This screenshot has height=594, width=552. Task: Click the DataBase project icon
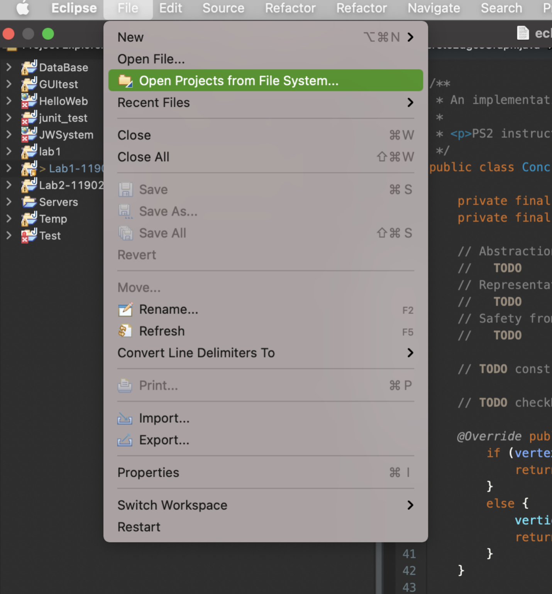(x=29, y=67)
